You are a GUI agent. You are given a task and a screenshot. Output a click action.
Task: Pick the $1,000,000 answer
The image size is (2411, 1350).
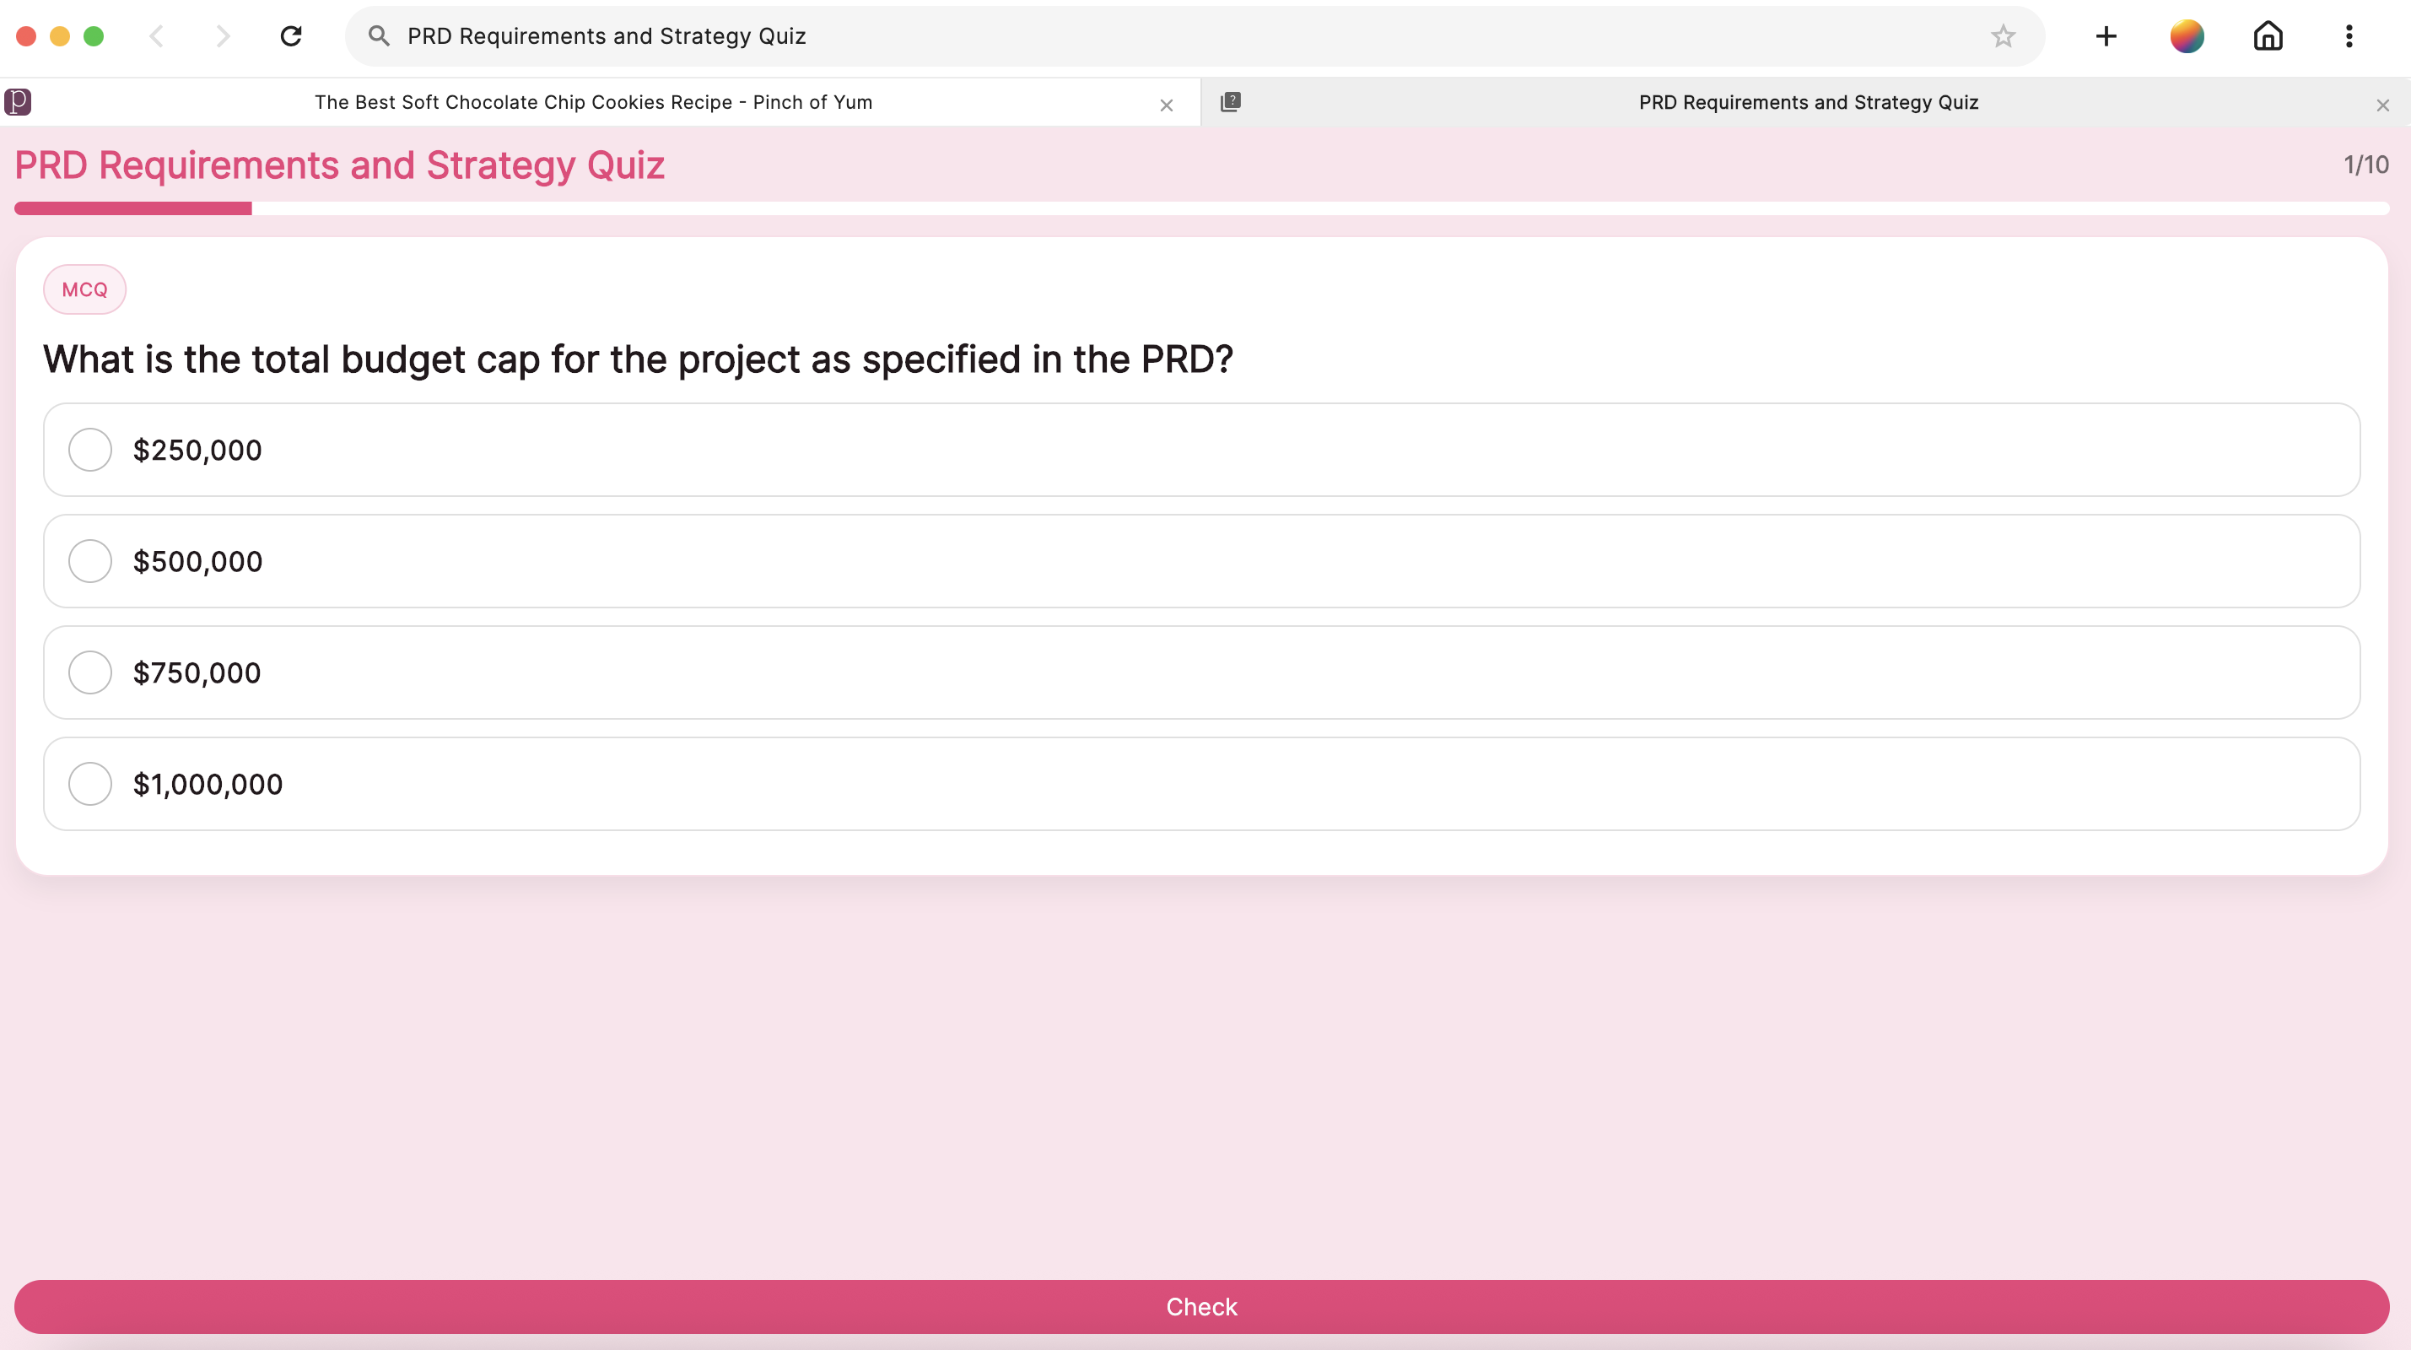(90, 784)
